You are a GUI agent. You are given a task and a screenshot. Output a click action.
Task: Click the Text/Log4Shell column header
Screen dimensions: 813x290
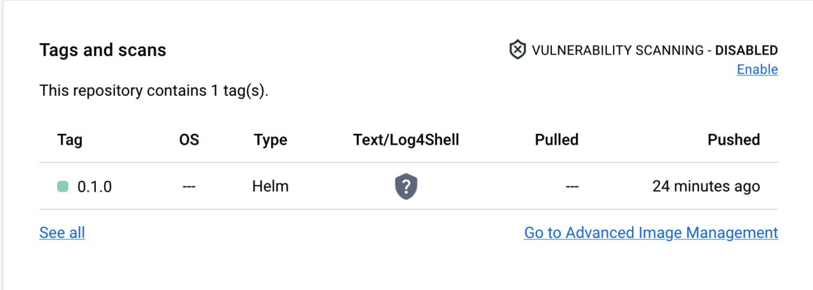point(406,140)
